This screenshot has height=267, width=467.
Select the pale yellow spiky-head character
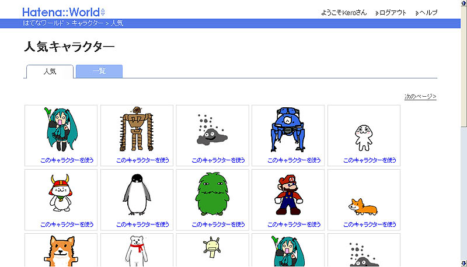tap(212, 247)
